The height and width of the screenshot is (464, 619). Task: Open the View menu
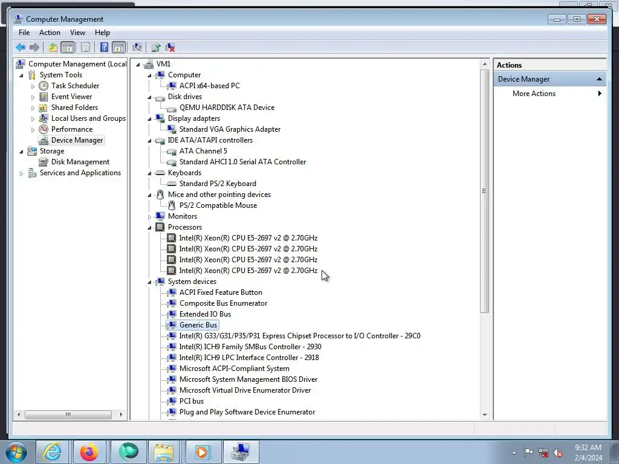click(x=77, y=33)
